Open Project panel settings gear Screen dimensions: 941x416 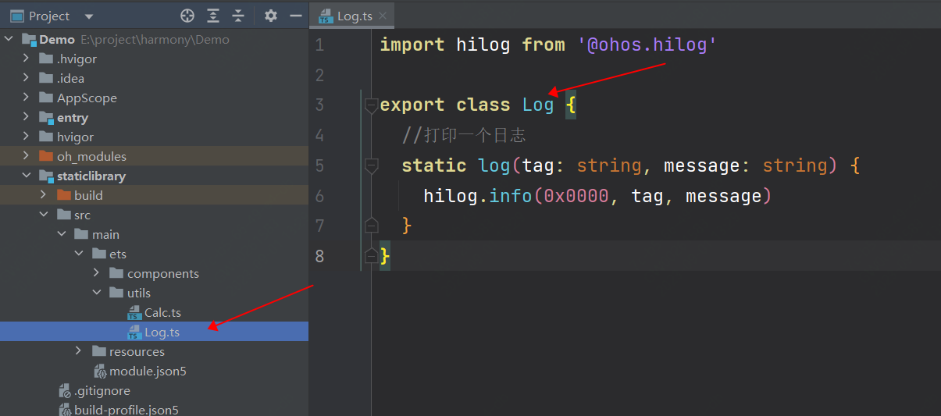coord(271,16)
